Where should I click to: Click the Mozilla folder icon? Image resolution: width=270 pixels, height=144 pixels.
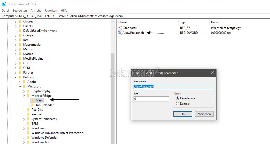pos(20,54)
